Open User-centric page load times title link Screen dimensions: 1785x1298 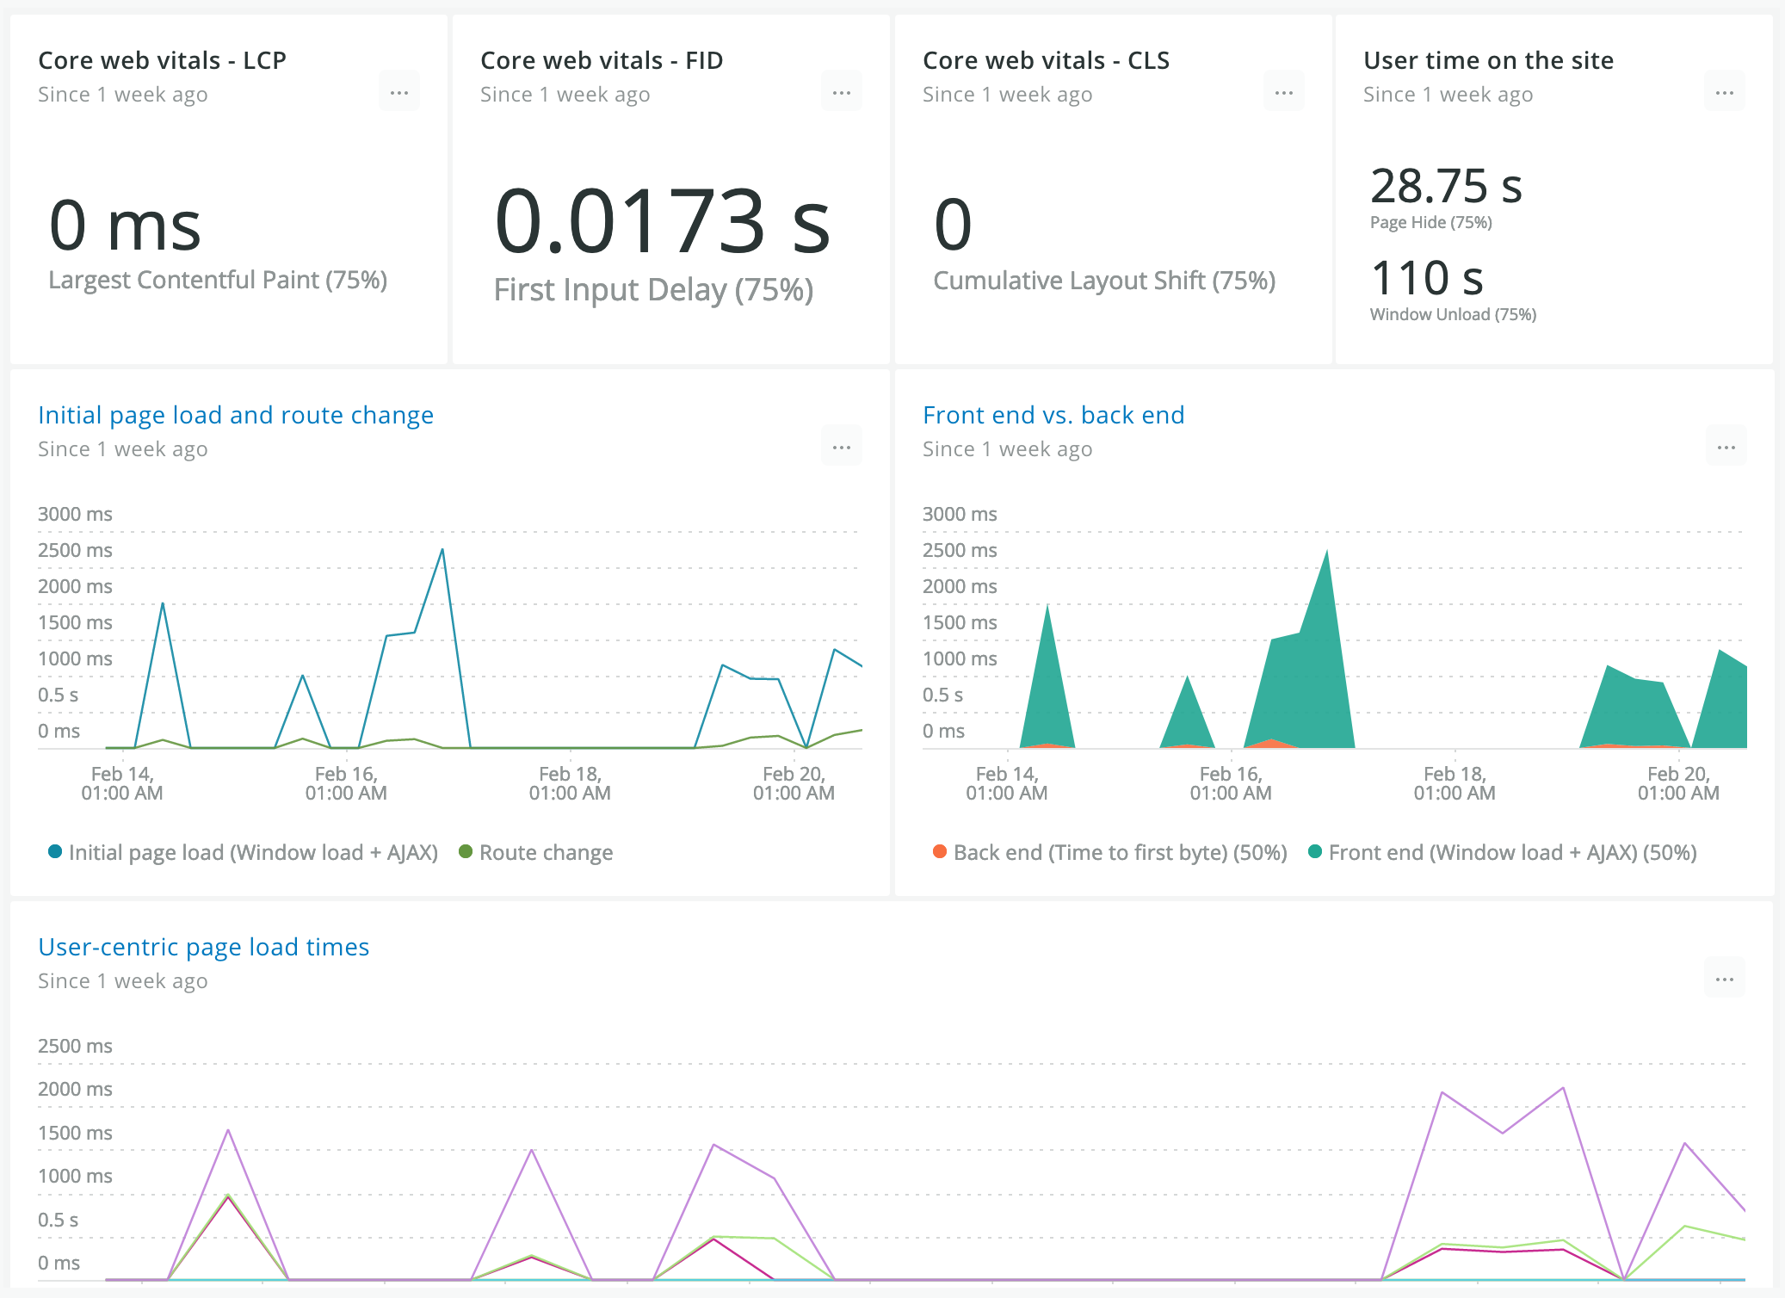[204, 947]
